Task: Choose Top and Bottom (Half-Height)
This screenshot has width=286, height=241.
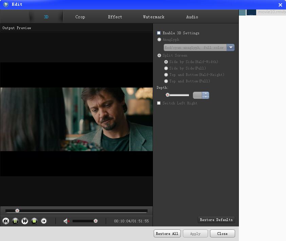Action: 166,75
